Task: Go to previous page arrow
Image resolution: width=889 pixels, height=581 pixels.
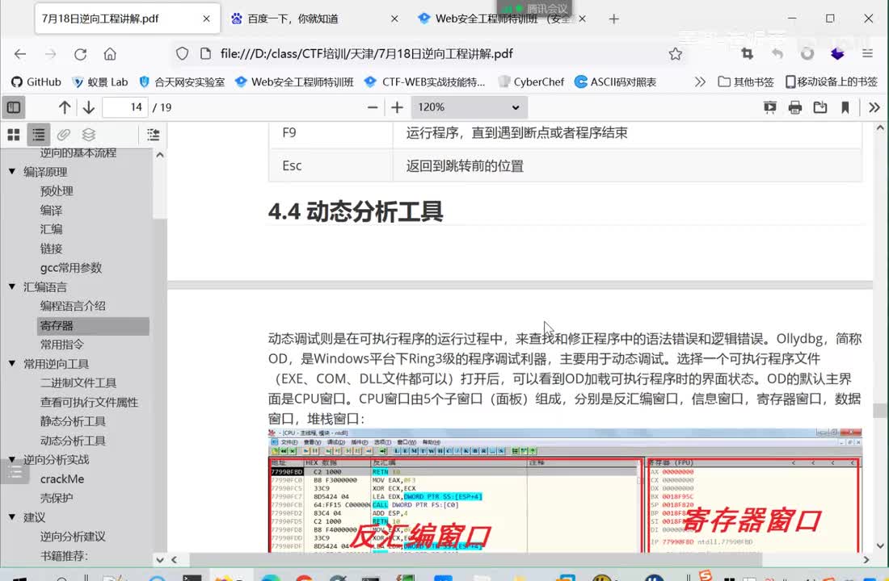Action: [x=65, y=107]
